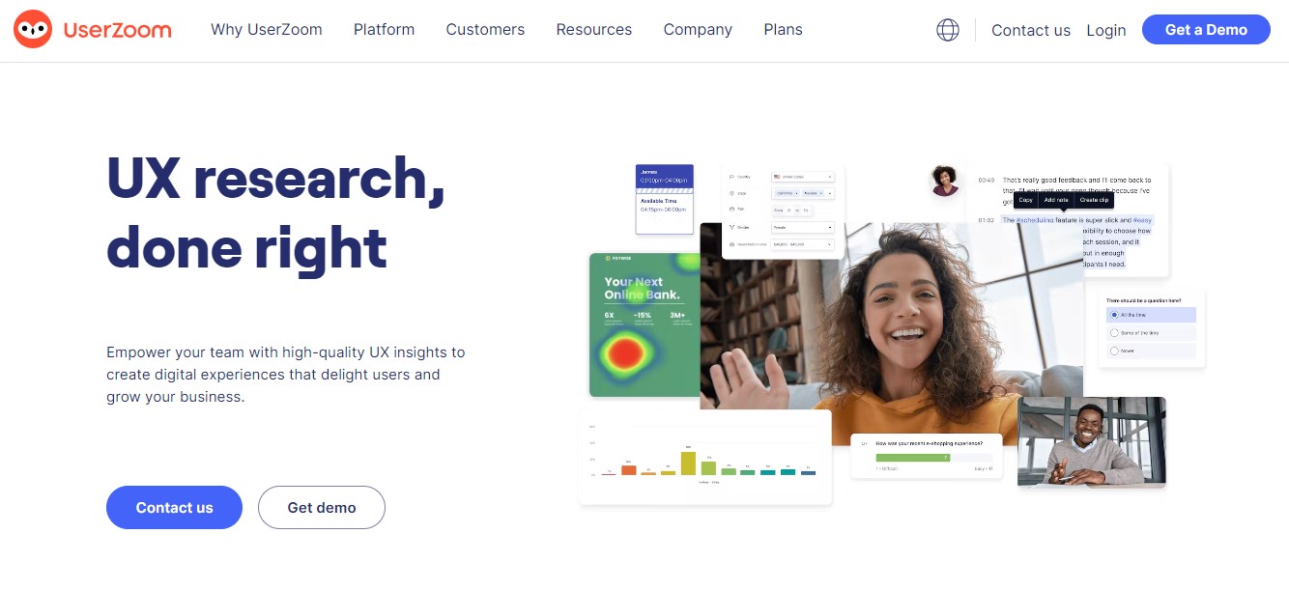Click the blue Contact us hero button
This screenshot has width=1289, height=590.
[x=174, y=507]
